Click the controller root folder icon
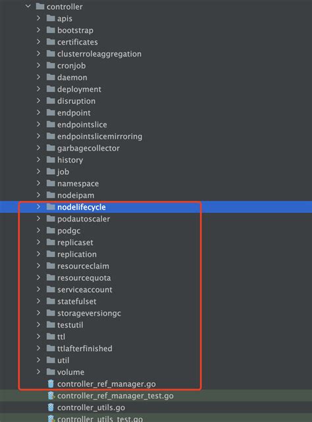Viewport: 312px width, 422px height. (40, 6)
